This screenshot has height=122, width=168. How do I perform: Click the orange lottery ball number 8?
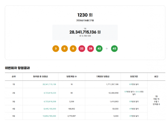[x=65, y=49]
